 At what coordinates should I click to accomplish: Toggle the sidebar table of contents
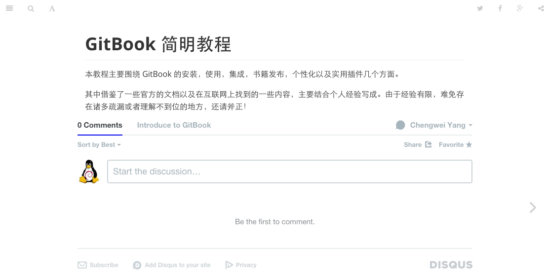[9, 8]
